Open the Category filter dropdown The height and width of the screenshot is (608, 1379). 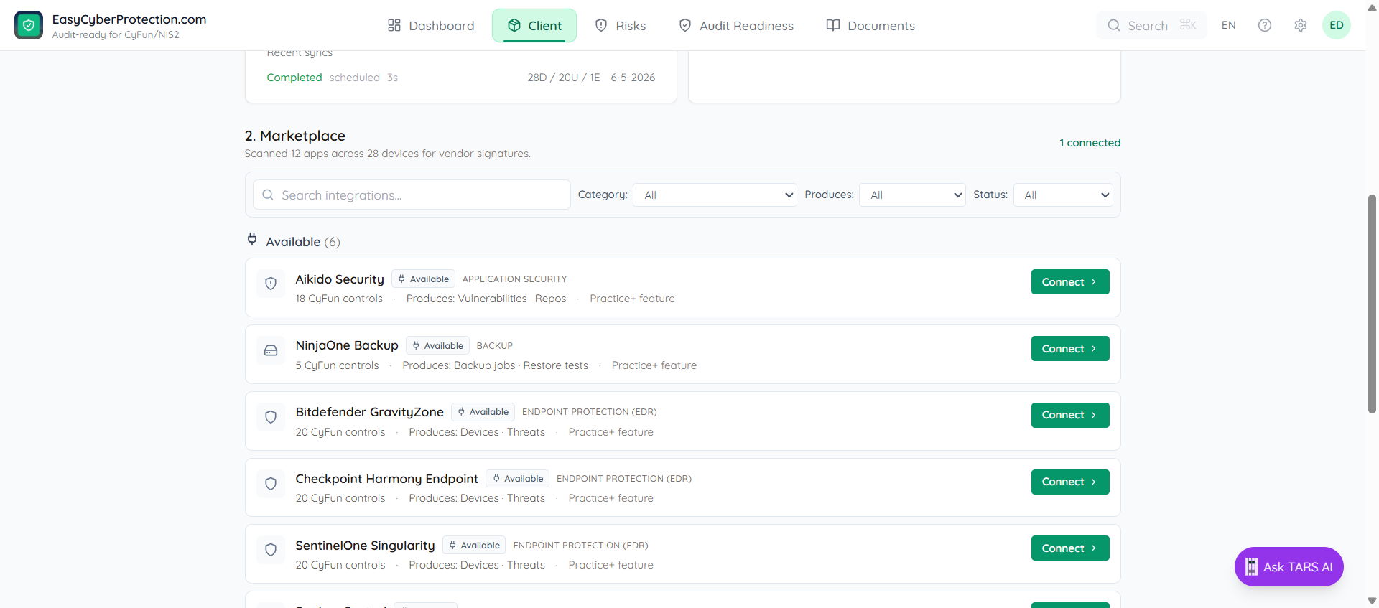point(715,195)
